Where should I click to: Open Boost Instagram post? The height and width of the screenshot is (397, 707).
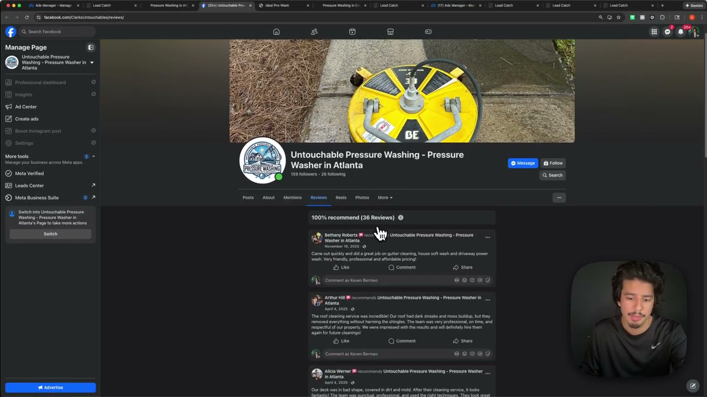[50, 131]
